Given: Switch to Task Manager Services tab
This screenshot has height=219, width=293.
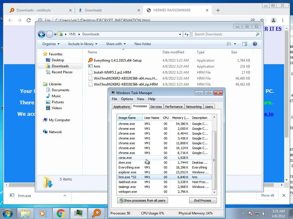Looking at the screenshot, I should (156, 107).
